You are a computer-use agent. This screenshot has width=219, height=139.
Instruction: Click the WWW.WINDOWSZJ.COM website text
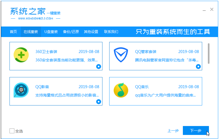[36, 18]
